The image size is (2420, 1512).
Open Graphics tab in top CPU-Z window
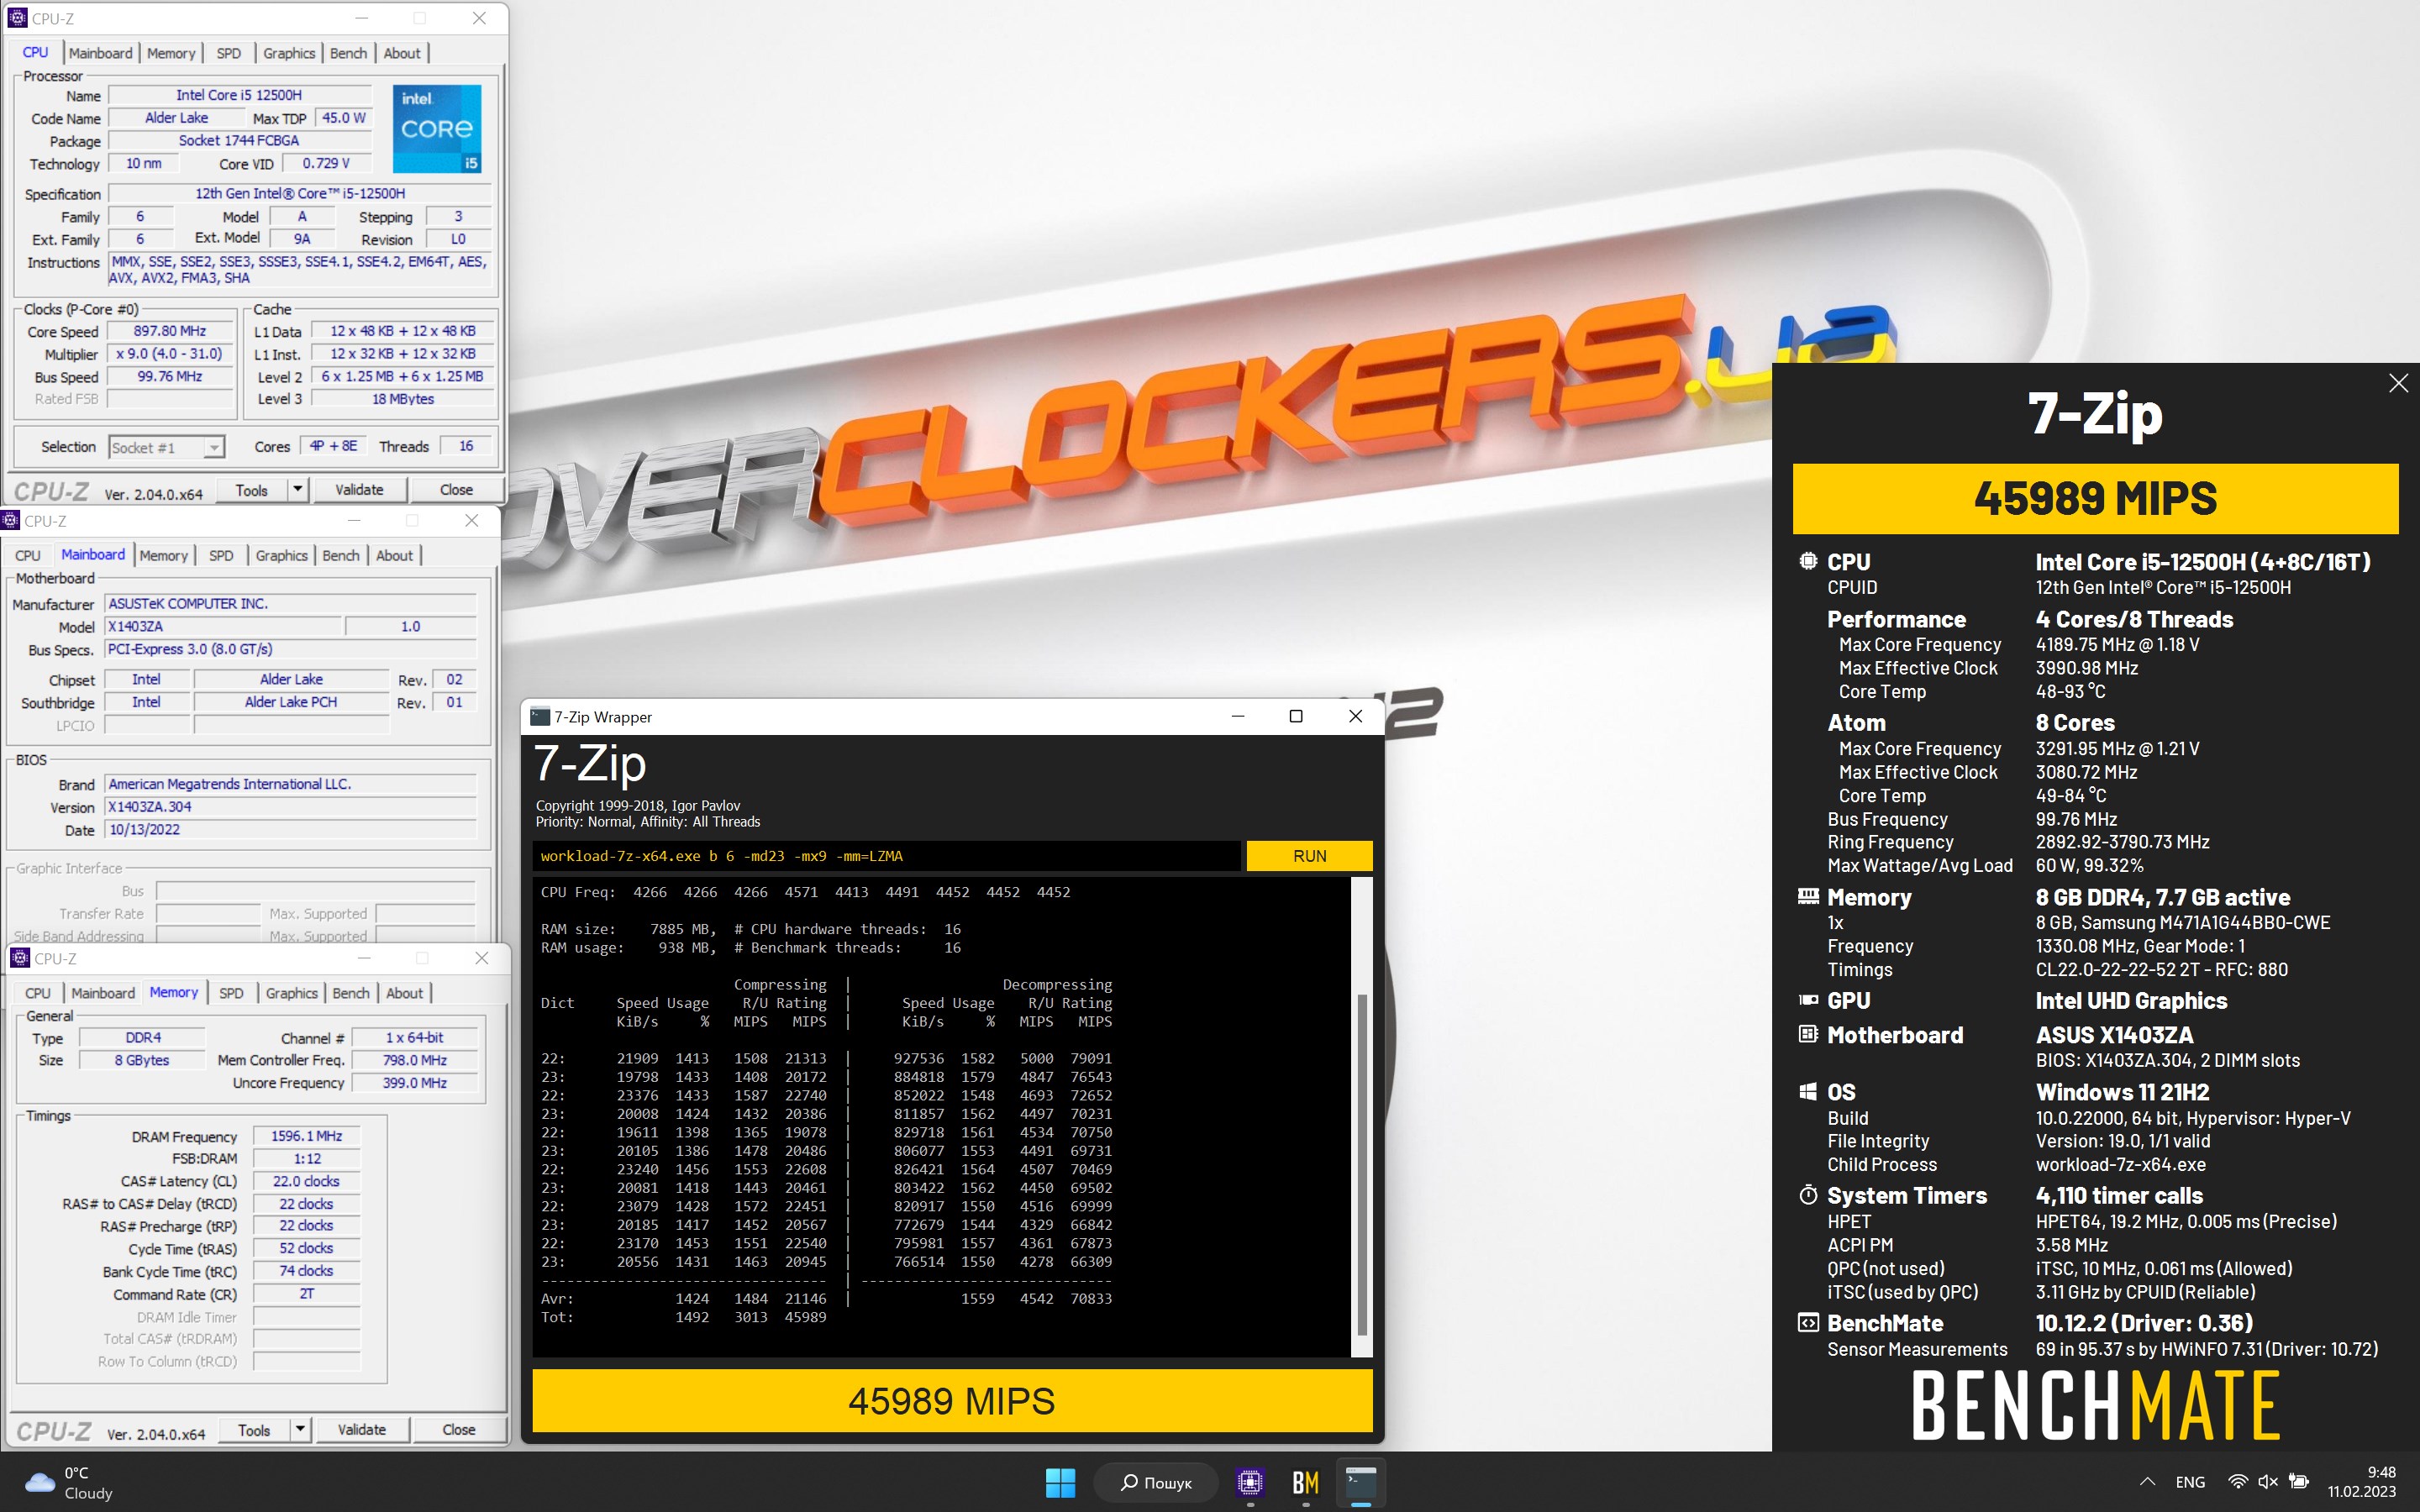coord(289,53)
